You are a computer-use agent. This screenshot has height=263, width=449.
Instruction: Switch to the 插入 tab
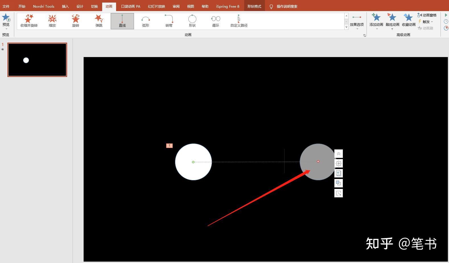click(65, 6)
